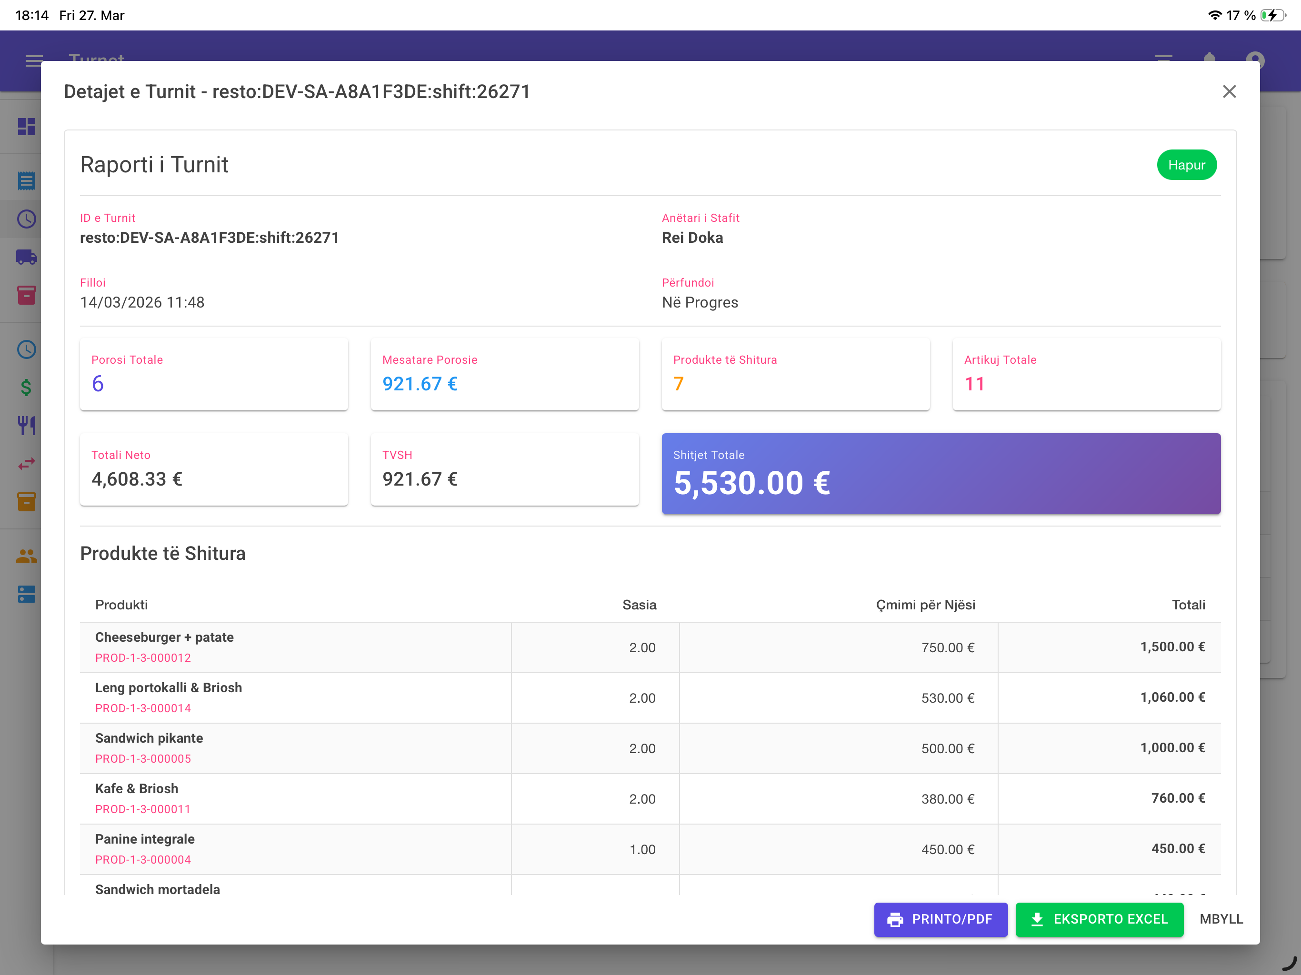Open the red swap arrows icon
This screenshot has height=975, width=1301.
(x=27, y=464)
